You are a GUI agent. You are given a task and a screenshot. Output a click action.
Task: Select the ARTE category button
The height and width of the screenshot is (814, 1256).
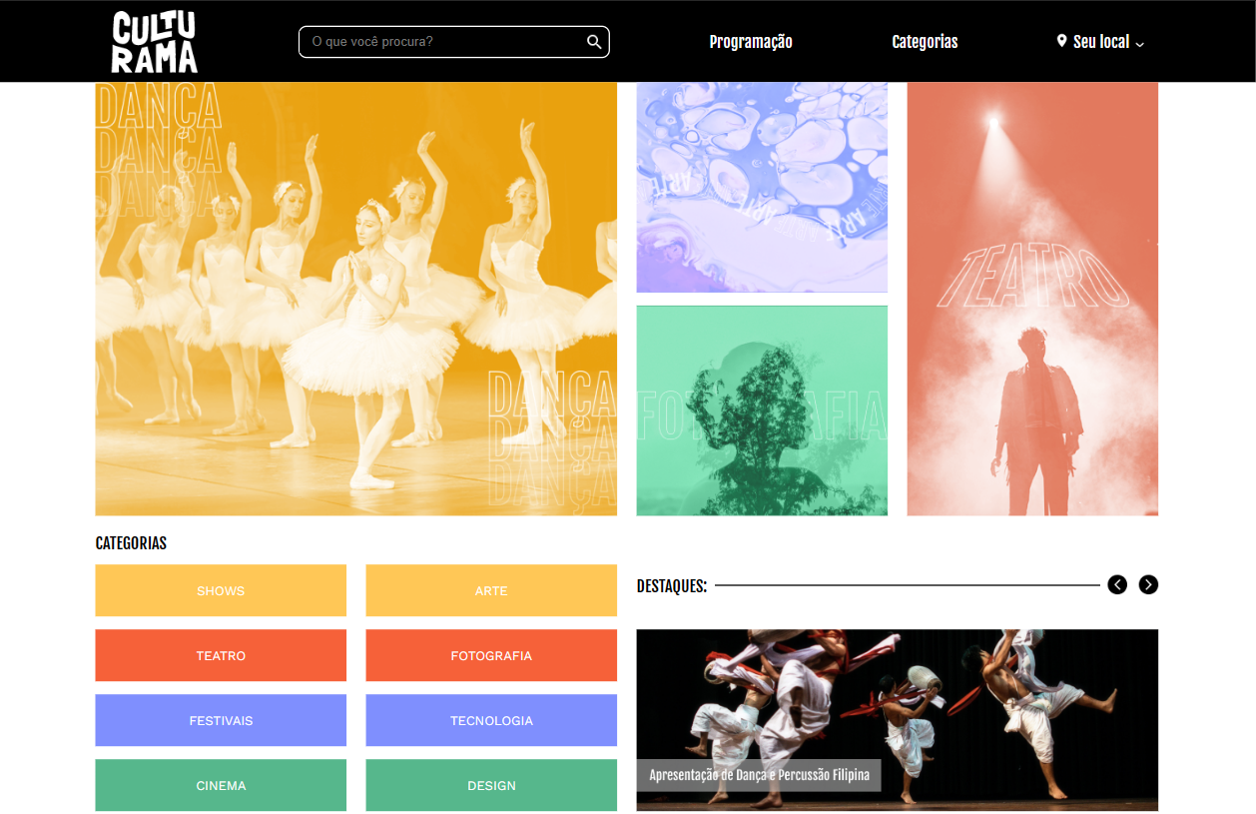pos(491,590)
